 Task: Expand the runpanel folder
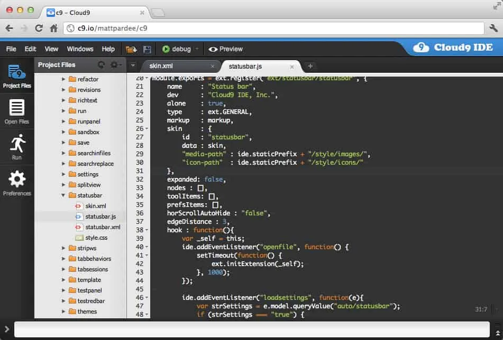click(63, 121)
